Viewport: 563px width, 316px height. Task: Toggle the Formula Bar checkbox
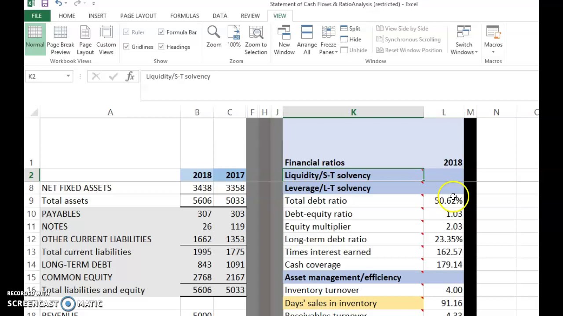[x=161, y=32]
